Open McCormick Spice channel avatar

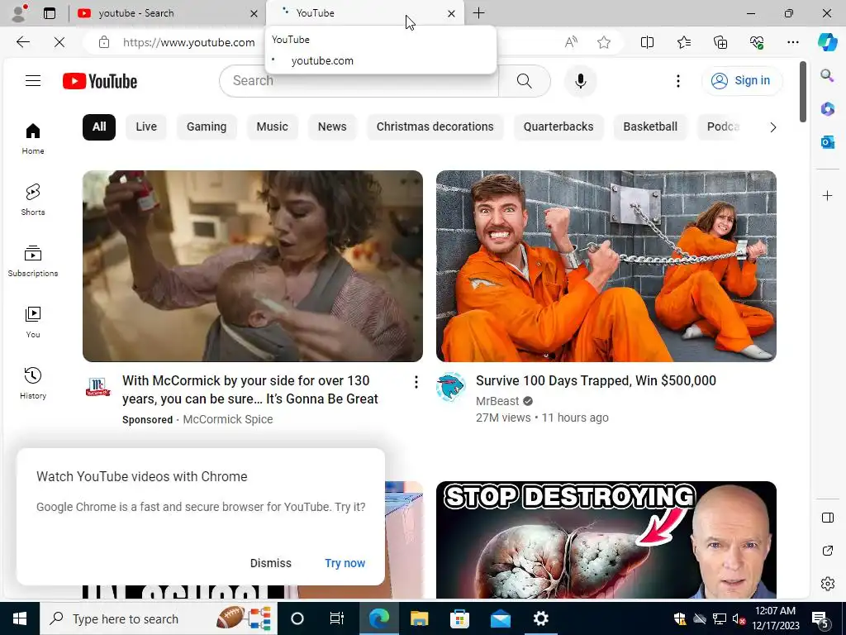click(97, 387)
